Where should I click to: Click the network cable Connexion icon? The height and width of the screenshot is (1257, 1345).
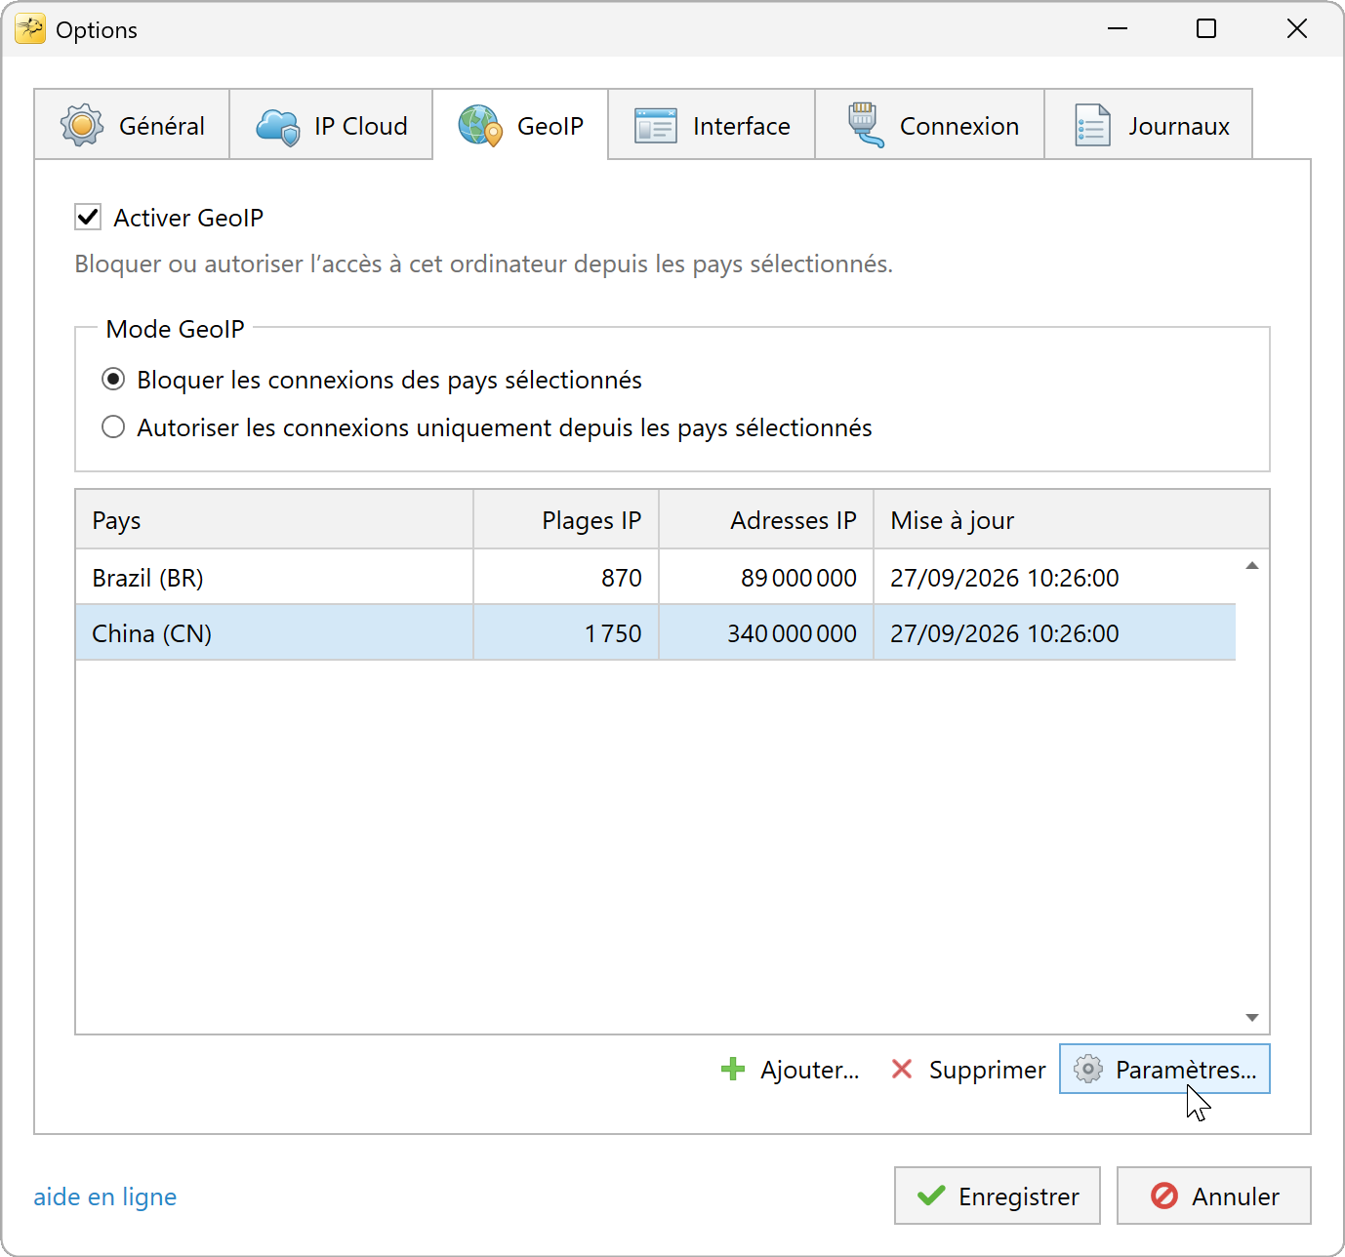point(865,126)
